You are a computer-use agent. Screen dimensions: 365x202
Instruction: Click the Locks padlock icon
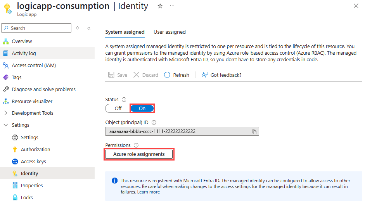(15, 198)
